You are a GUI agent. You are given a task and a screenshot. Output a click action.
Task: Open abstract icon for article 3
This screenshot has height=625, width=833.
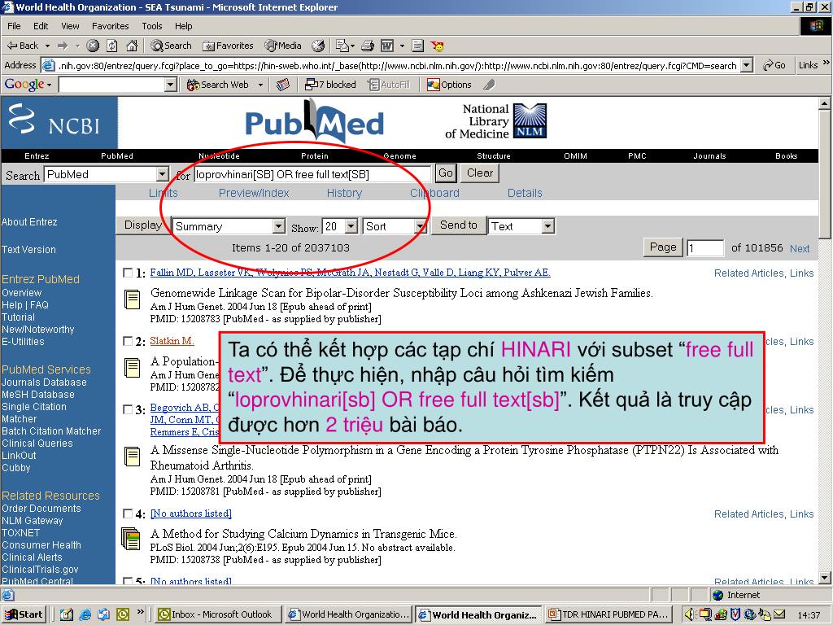pyautogui.click(x=132, y=456)
